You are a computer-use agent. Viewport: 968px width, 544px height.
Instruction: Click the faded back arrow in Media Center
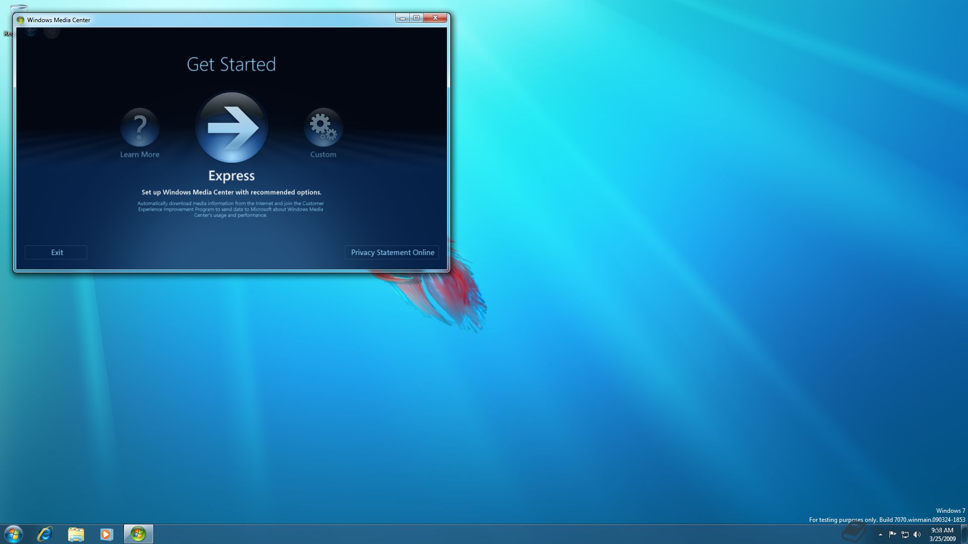(31, 31)
